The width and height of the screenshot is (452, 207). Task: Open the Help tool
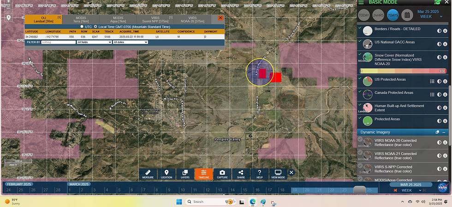pos(259,174)
